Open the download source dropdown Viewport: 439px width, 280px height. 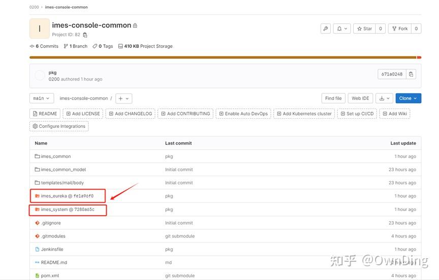[384, 98]
